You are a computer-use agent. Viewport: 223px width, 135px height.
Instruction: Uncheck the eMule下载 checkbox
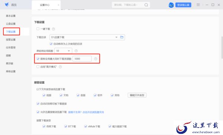85,126
